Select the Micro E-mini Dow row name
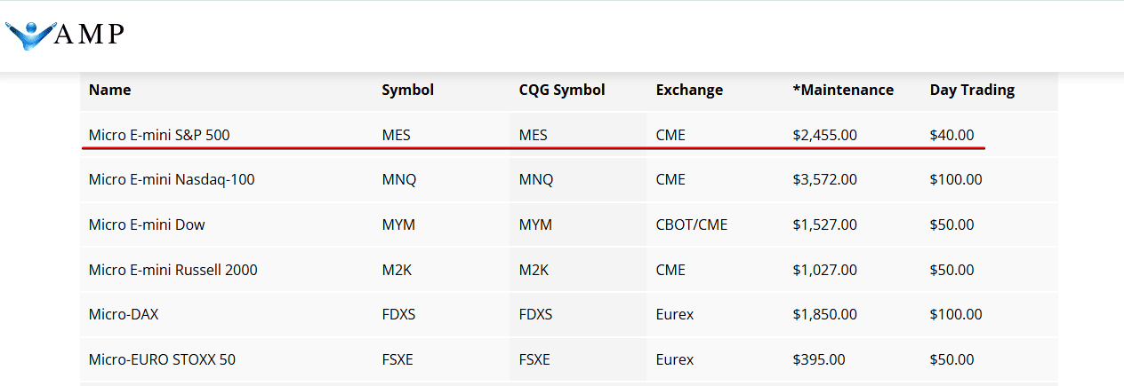This screenshot has height=386, width=1124. pyautogui.click(x=147, y=225)
